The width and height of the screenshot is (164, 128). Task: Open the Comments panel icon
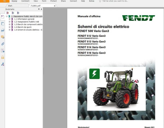point(3,37)
